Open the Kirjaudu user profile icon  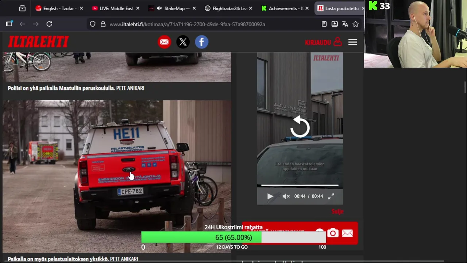pyautogui.click(x=338, y=42)
